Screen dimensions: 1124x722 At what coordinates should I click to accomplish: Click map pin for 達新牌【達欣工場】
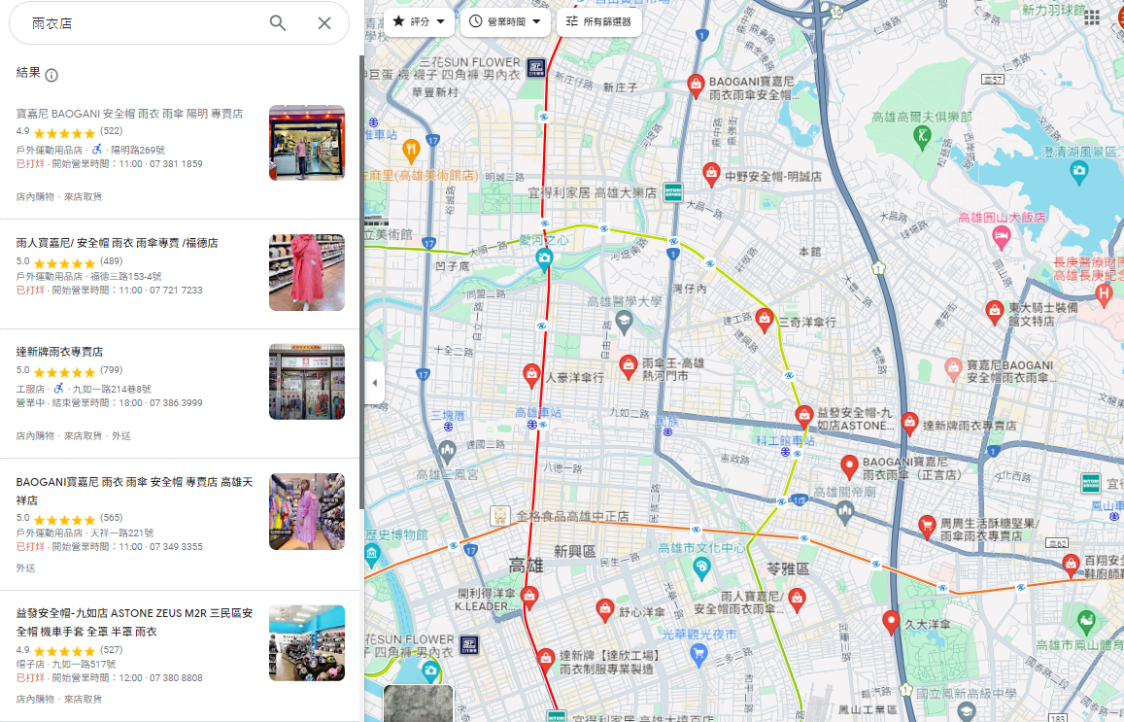(546, 660)
